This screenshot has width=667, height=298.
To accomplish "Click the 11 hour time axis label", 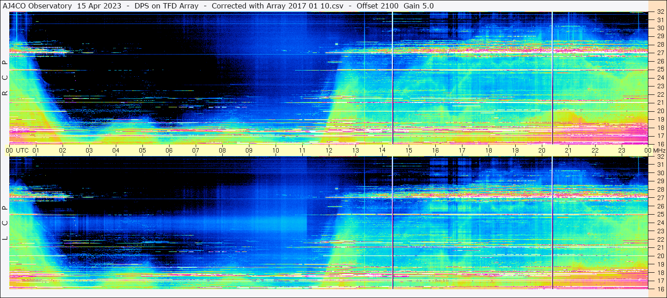I will coord(302,150).
